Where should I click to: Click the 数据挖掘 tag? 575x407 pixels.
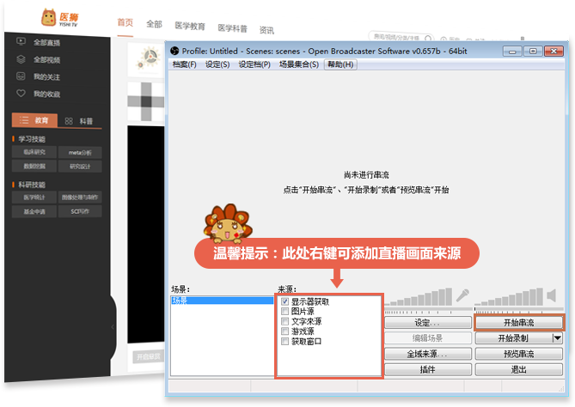point(34,166)
